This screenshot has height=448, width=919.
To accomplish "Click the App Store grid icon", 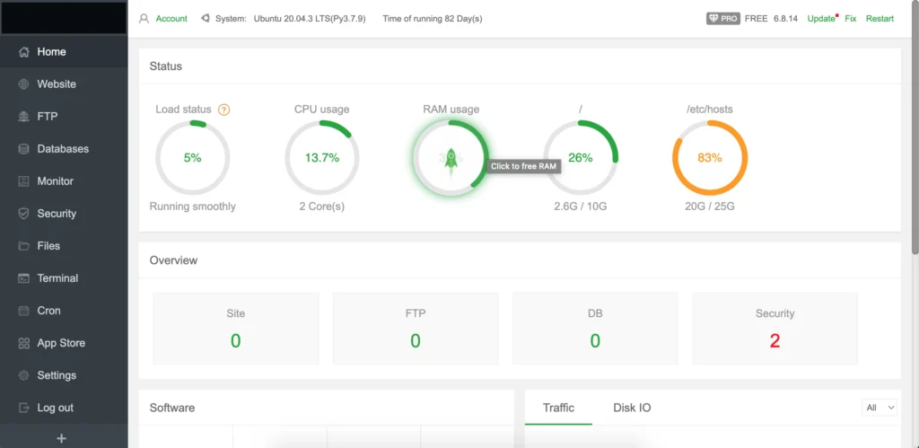I will (23, 343).
